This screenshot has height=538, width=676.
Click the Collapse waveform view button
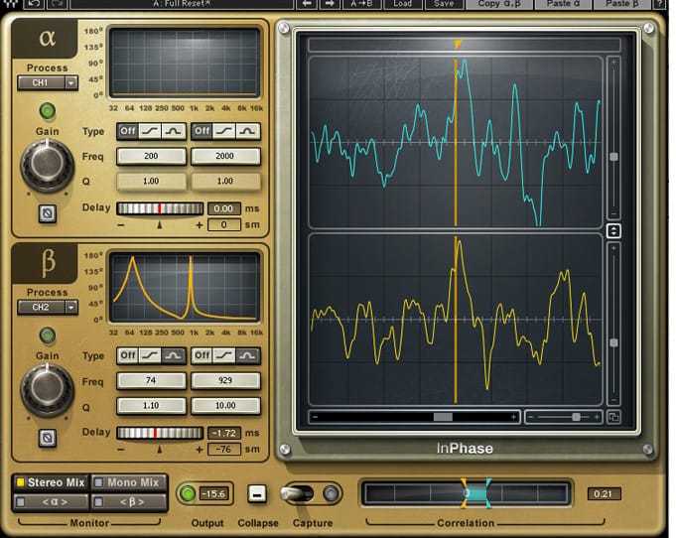tap(257, 493)
